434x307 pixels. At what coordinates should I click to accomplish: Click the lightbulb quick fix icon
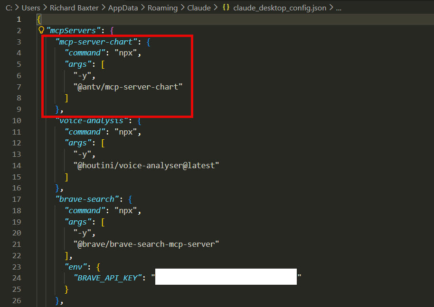(x=41, y=30)
